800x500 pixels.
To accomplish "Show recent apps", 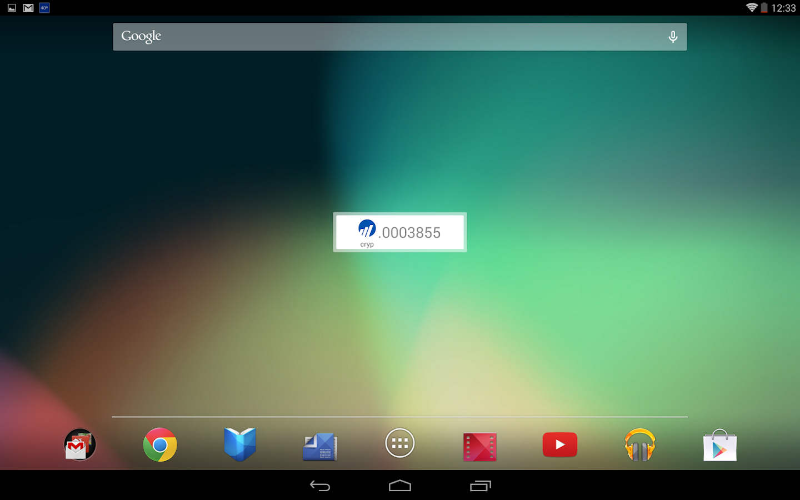I will pyautogui.click(x=481, y=486).
